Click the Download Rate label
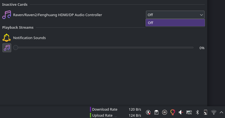The width and height of the screenshot is (225, 118). (105, 110)
